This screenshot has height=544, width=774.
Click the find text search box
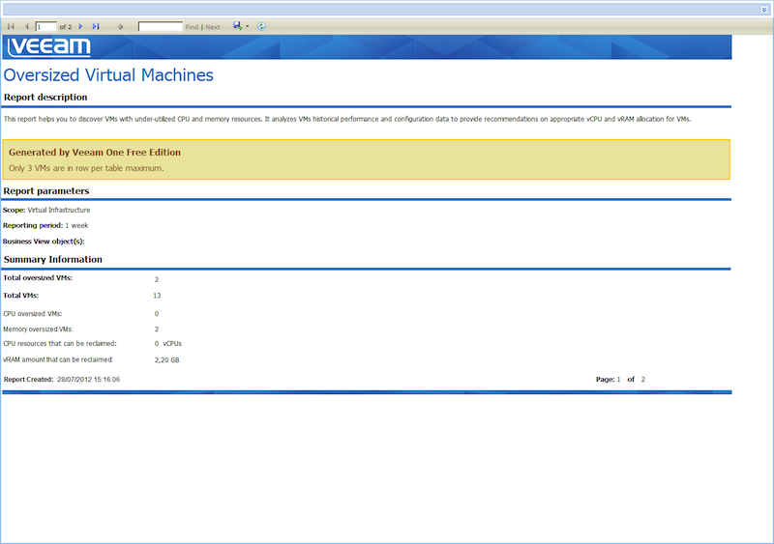pyautogui.click(x=161, y=27)
